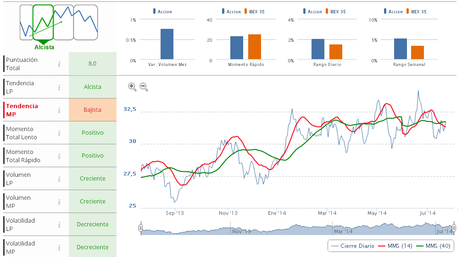The image size is (462, 257).
Task: Show info for Momento Total Lento
Action: click(59, 133)
